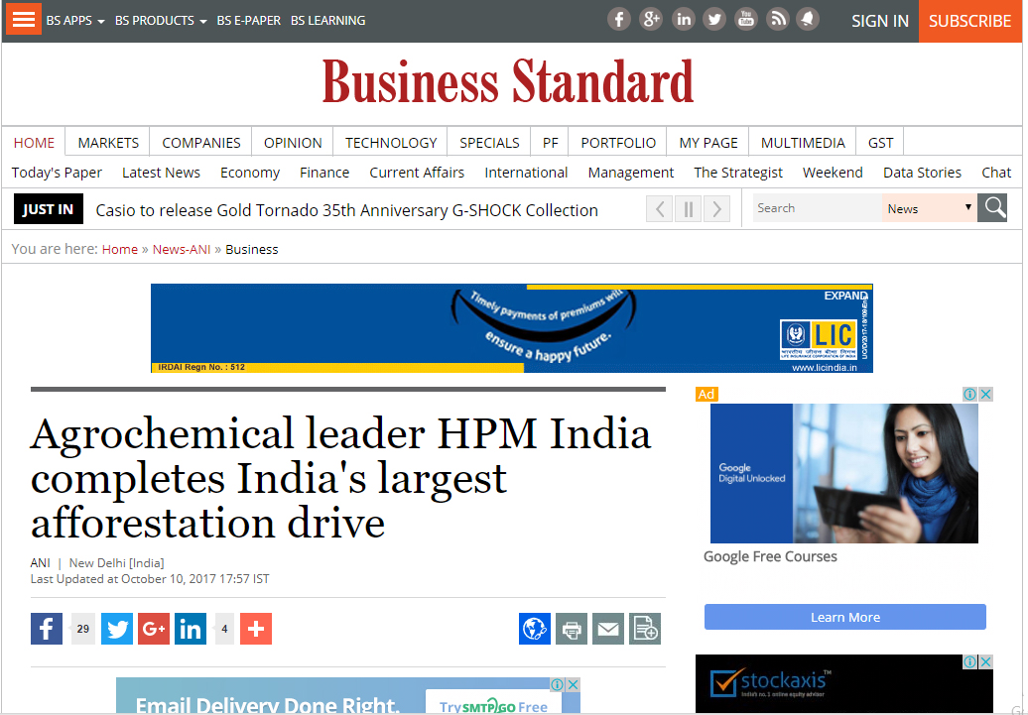
Task: Click the Google ad info icon
Action: point(969,394)
